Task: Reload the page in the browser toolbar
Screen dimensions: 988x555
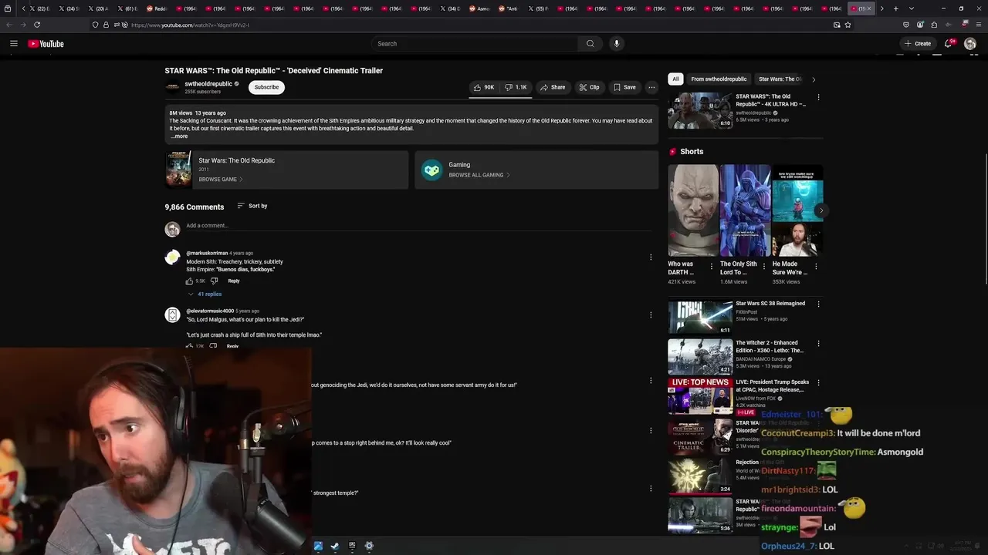Action: tap(37, 25)
